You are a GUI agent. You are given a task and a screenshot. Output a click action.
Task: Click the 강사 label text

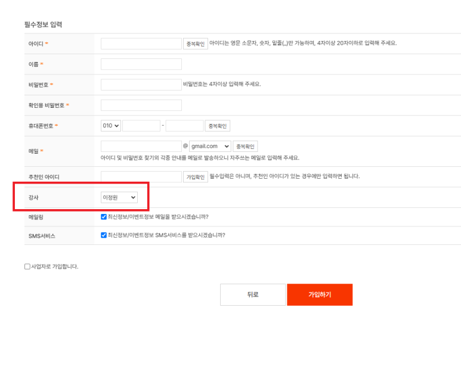33,197
